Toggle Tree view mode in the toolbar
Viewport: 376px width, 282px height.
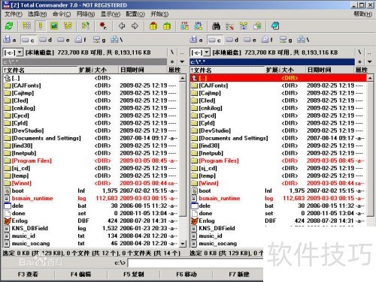click(68, 26)
